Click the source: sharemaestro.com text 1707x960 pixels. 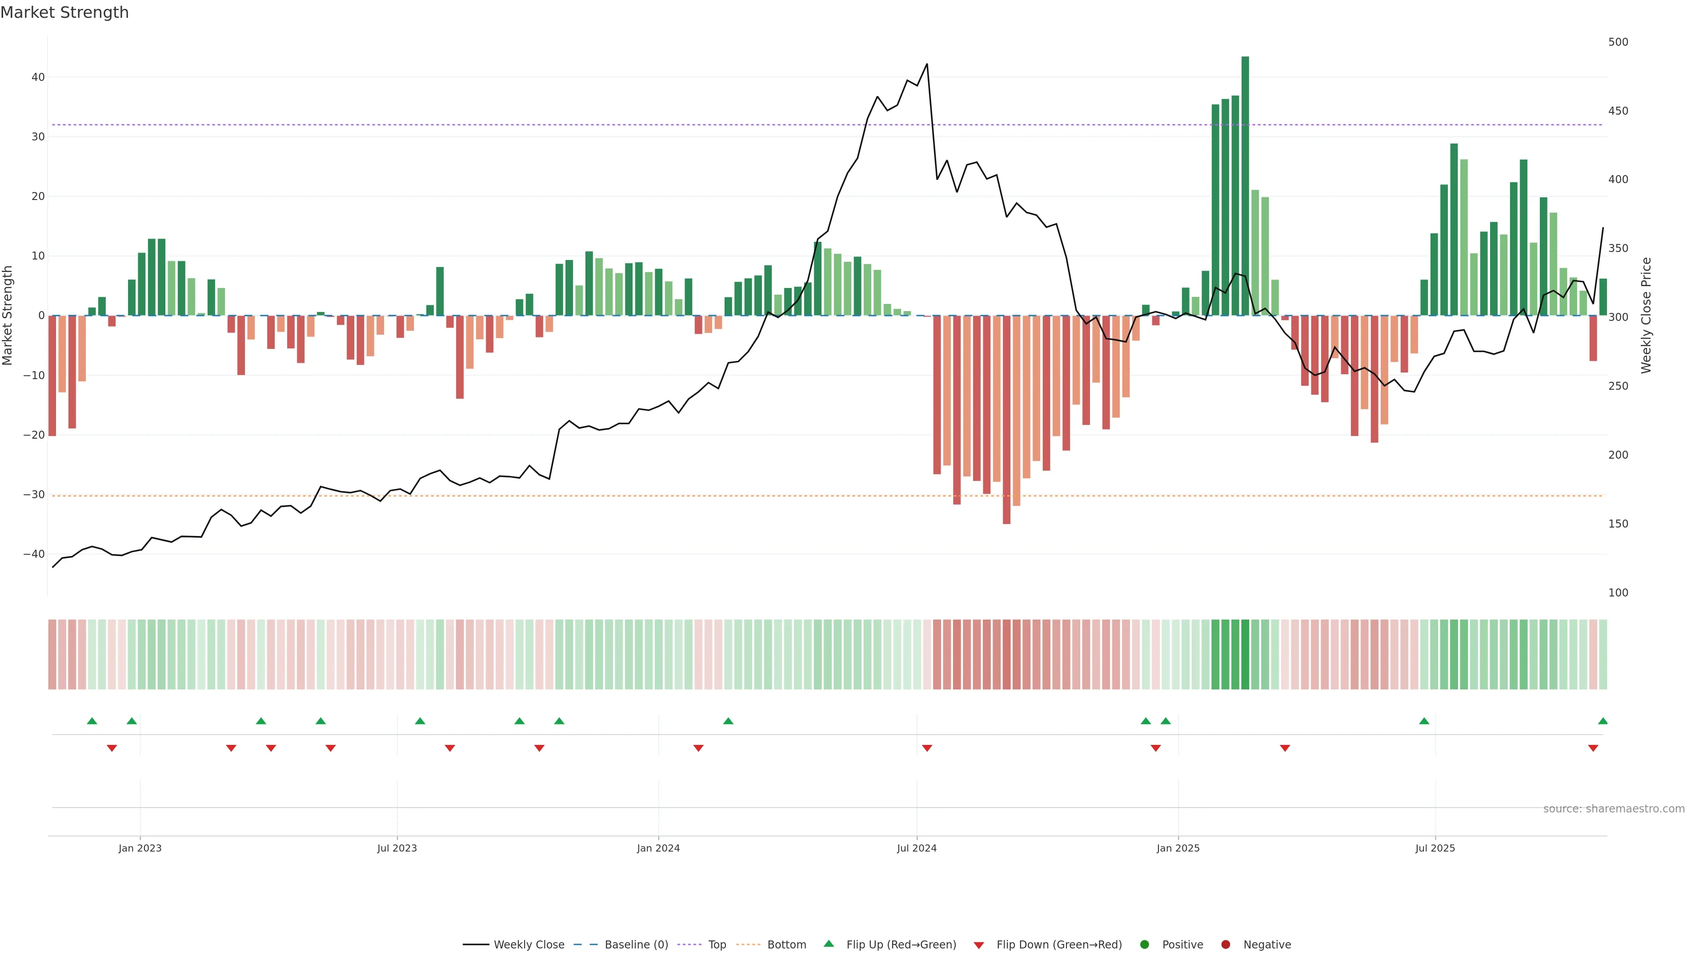click(1614, 809)
